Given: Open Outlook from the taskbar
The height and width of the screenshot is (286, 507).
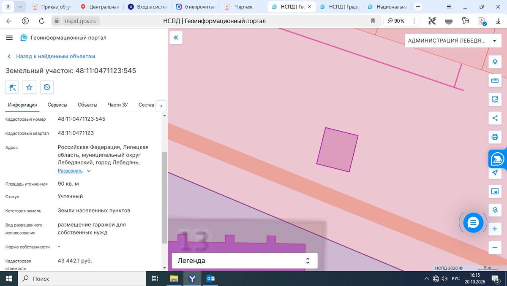Looking at the screenshot, I should (x=211, y=278).
